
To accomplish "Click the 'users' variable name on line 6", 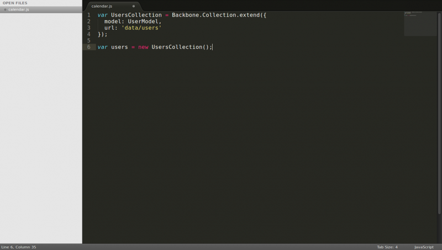I will click(x=119, y=47).
